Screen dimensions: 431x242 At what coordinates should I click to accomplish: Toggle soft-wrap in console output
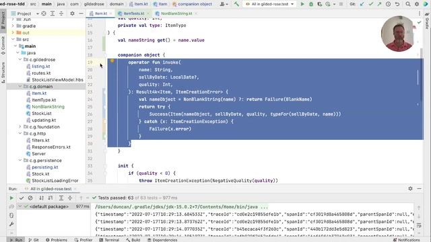[419, 226]
